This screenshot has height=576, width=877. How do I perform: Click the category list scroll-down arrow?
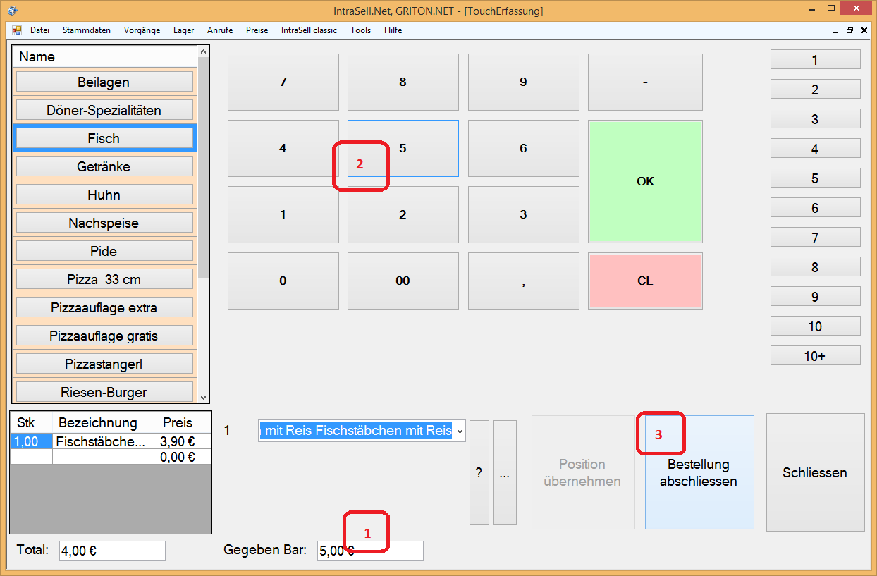pyautogui.click(x=204, y=398)
